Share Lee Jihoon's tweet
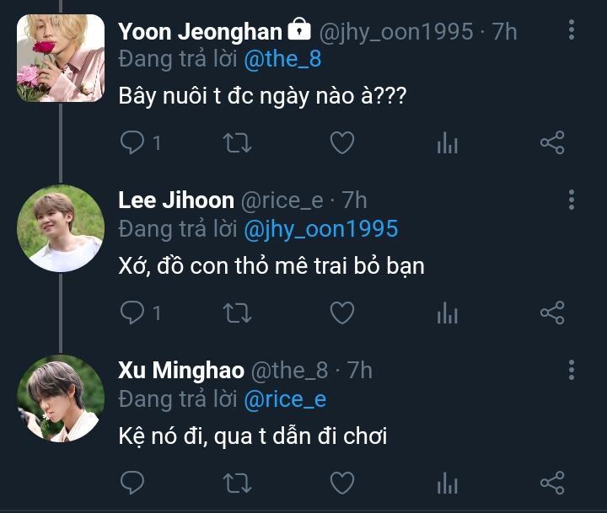This screenshot has height=513, width=607. click(x=552, y=313)
